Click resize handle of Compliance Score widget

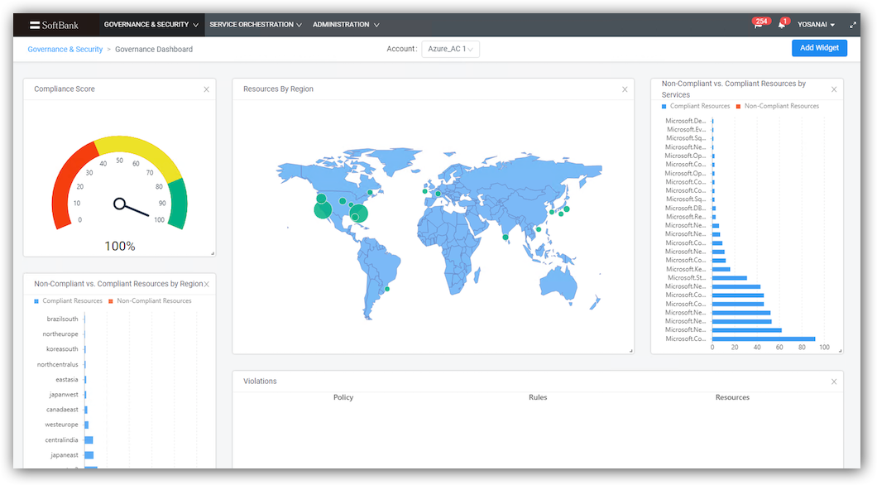point(212,253)
